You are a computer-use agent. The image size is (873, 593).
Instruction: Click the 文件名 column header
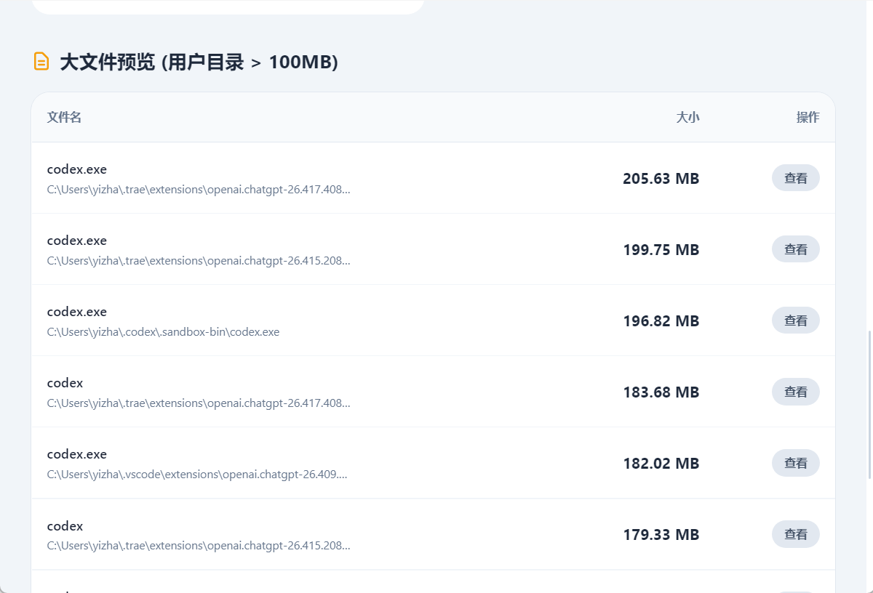click(x=64, y=118)
